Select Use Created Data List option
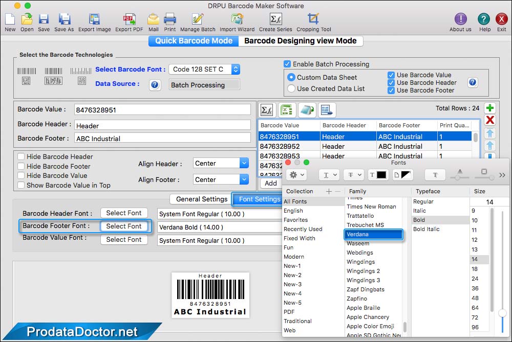This screenshot has height=342, width=512. coord(291,88)
